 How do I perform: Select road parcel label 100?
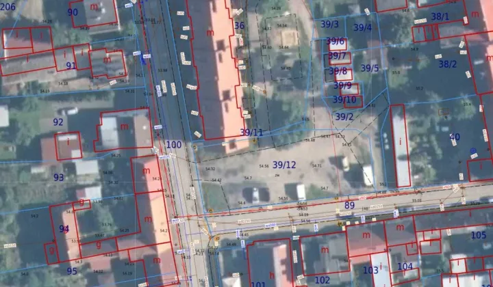174,145
